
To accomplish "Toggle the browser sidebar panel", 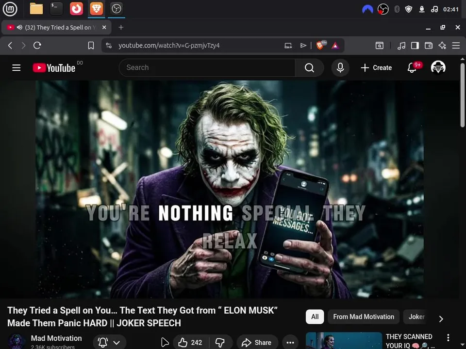I will 415,46.
